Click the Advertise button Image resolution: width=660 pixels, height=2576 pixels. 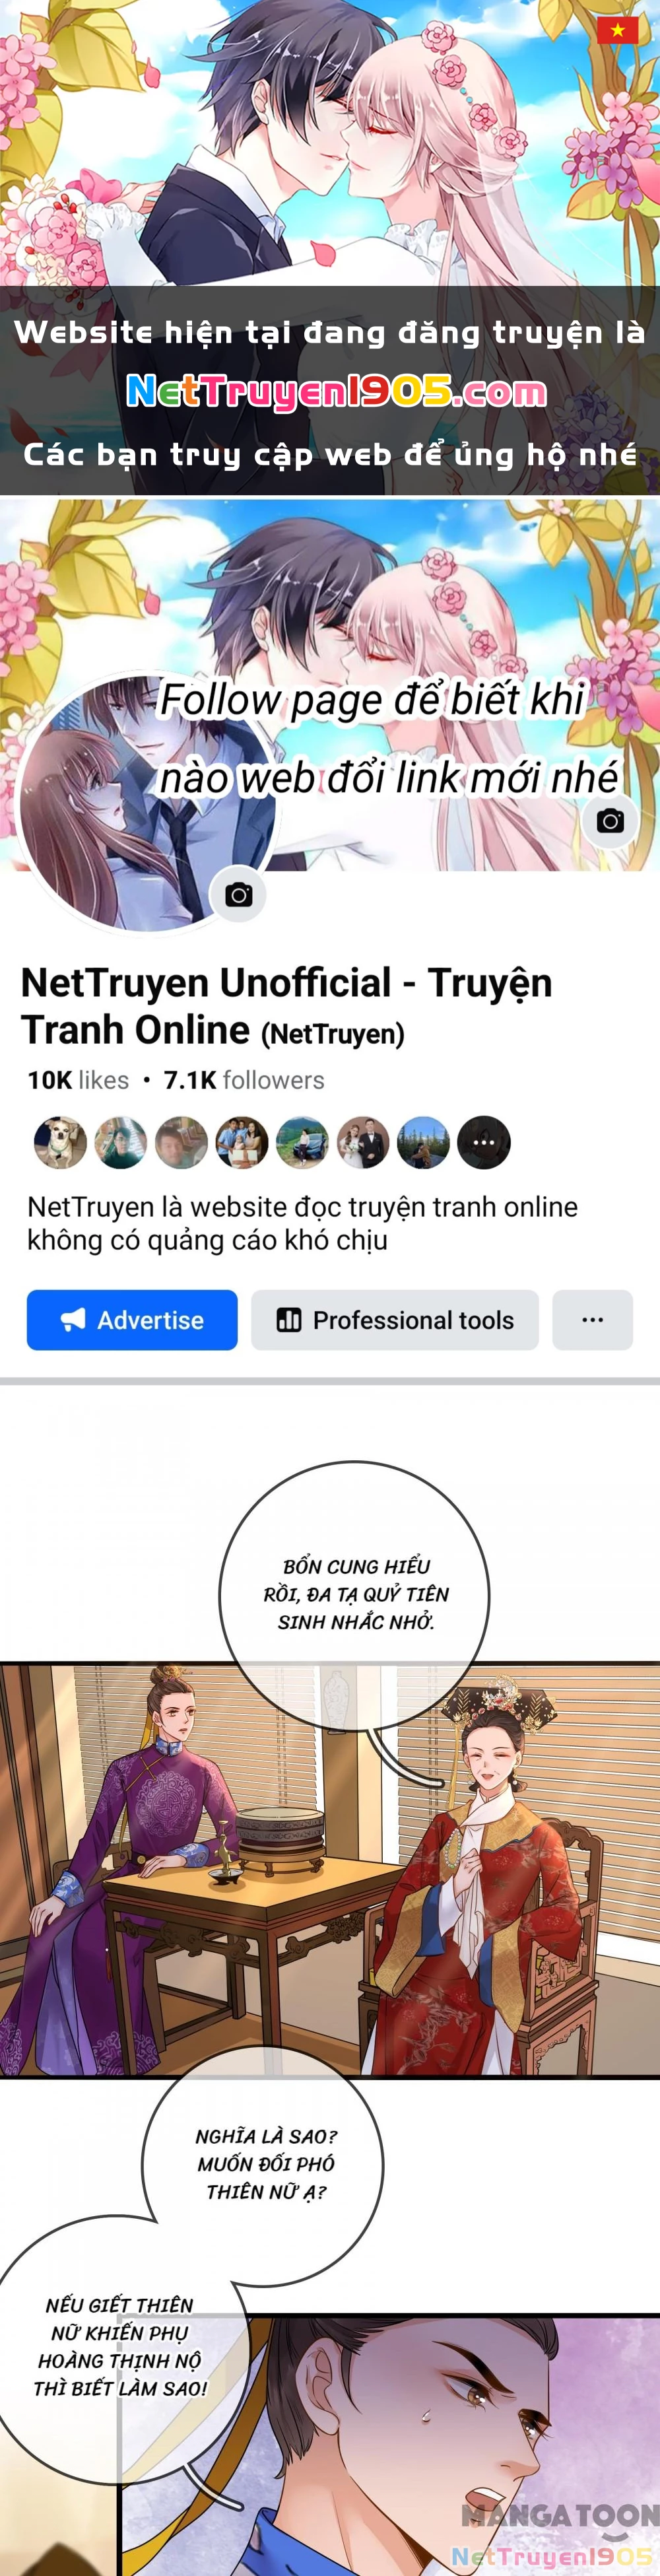[132, 1320]
